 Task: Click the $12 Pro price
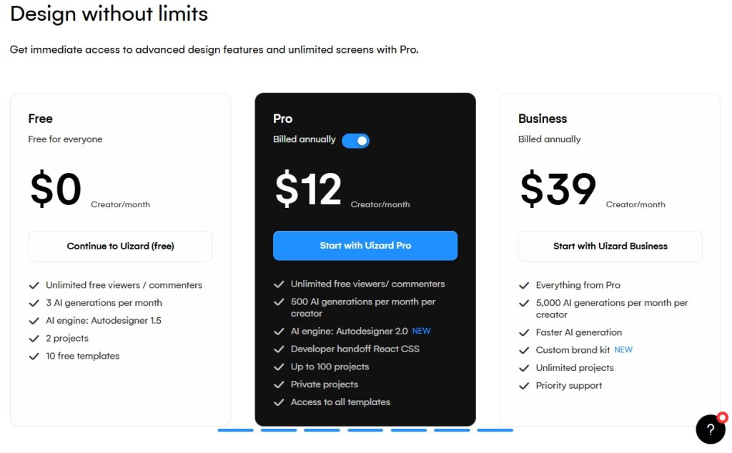[308, 189]
